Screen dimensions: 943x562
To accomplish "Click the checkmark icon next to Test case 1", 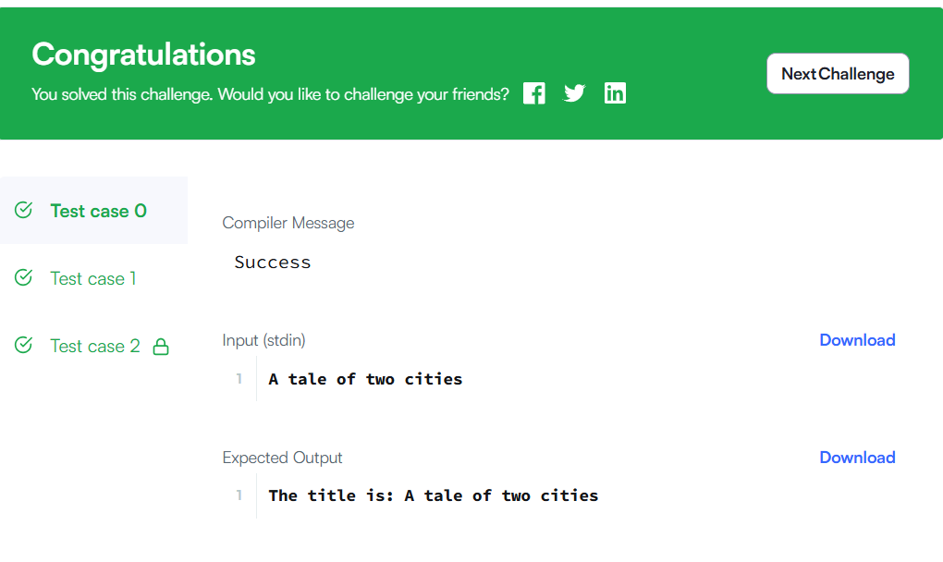I will (x=23, y=277).
